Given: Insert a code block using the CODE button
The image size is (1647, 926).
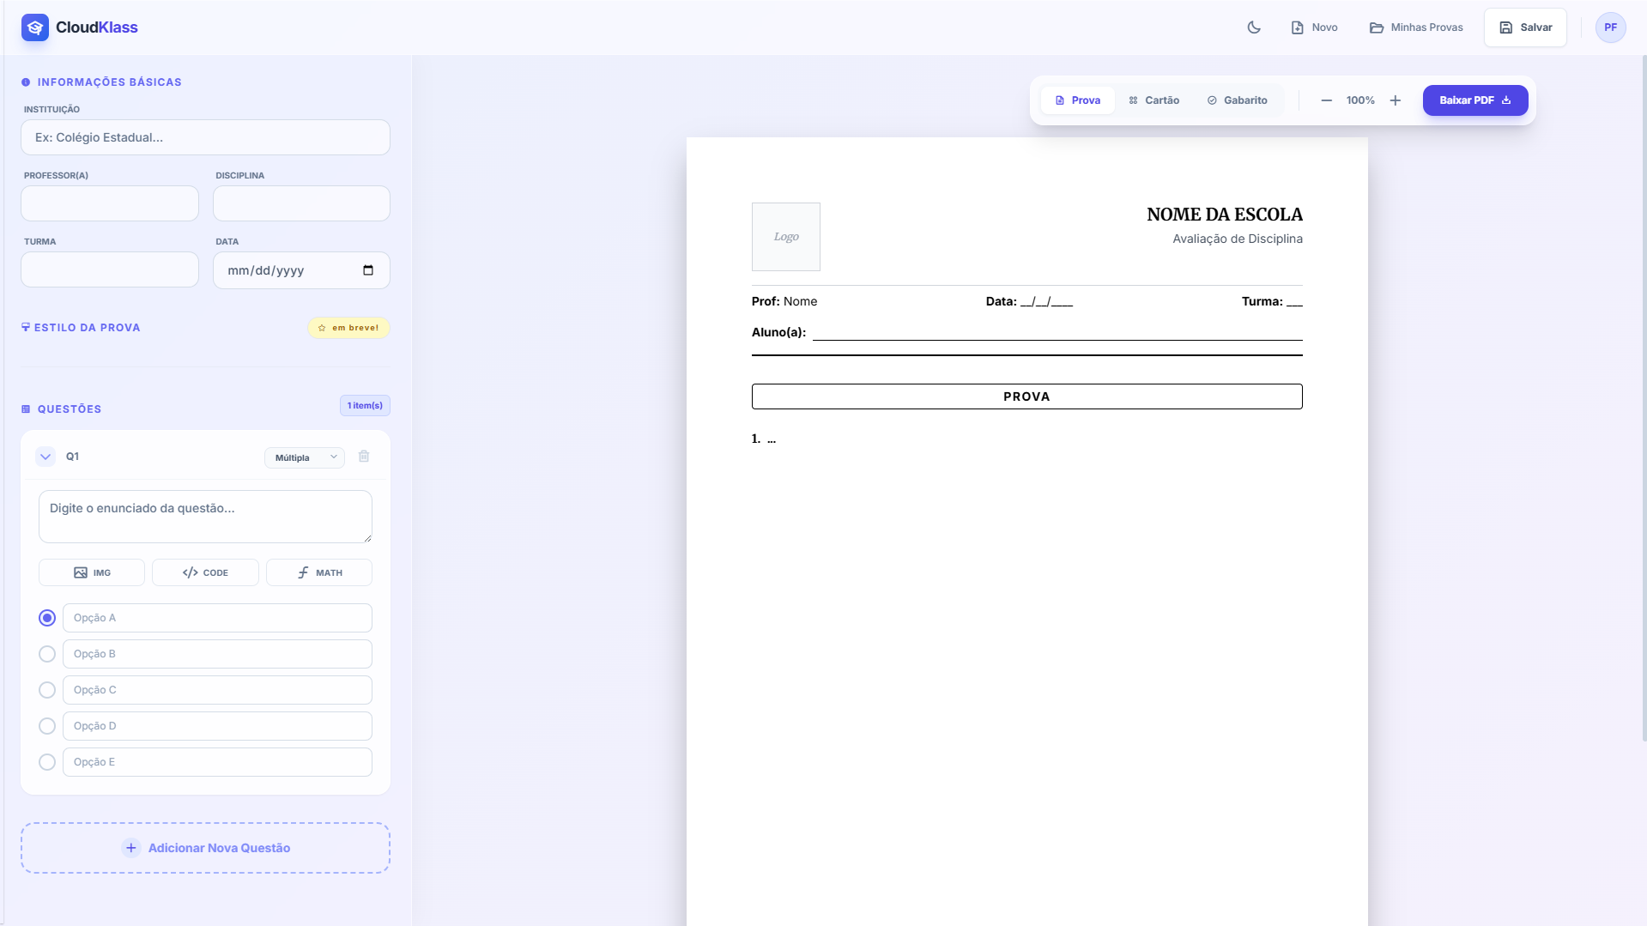Looking at the screenshot, I should [205, 572].
